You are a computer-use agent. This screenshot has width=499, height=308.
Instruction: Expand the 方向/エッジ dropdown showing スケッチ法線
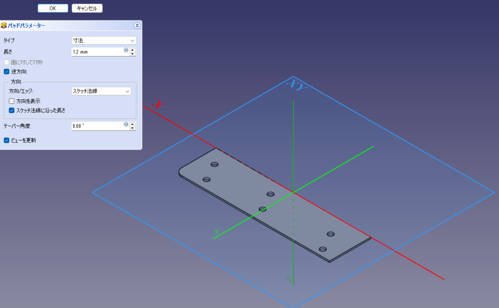coord(101,91)
